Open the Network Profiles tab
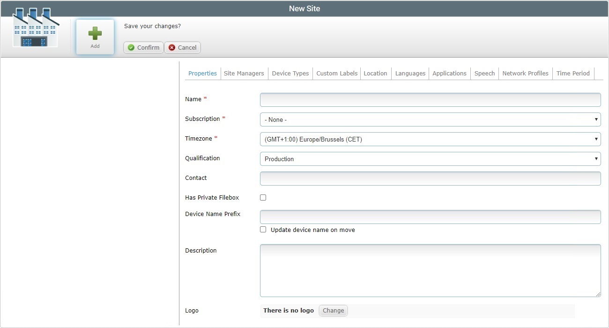609x328 pixels. pos(525,73)
